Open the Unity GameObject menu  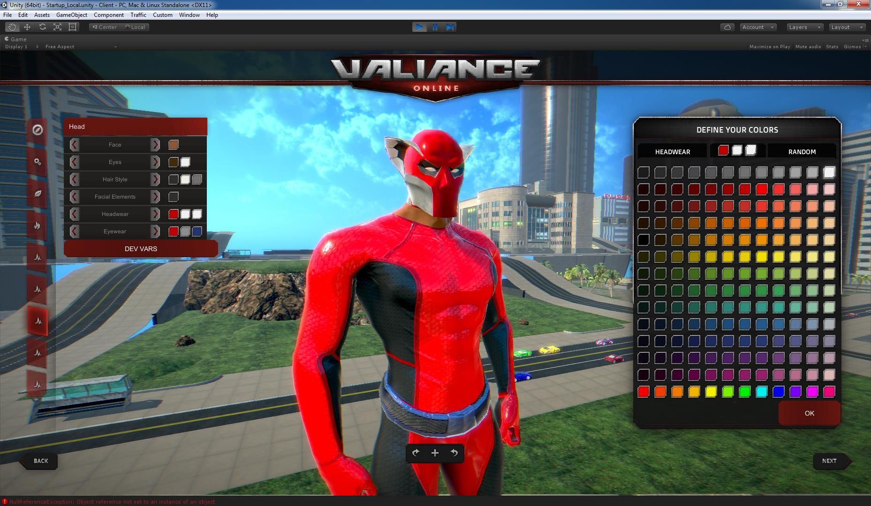click(71, 15)
